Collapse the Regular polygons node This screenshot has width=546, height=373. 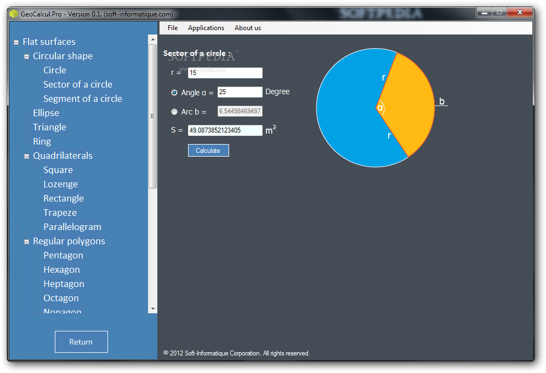pyautogui.click(x=26, y=242)
